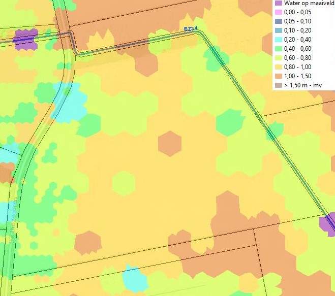Click the '> 1,50 m - mv' legend label
The image size is (335, 296).
coord(303,85)
